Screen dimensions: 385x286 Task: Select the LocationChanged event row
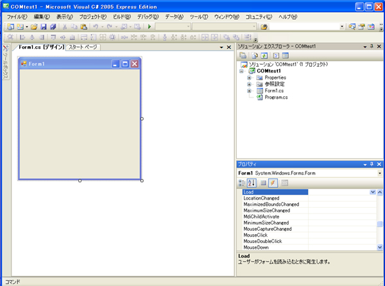coord(309,198)
